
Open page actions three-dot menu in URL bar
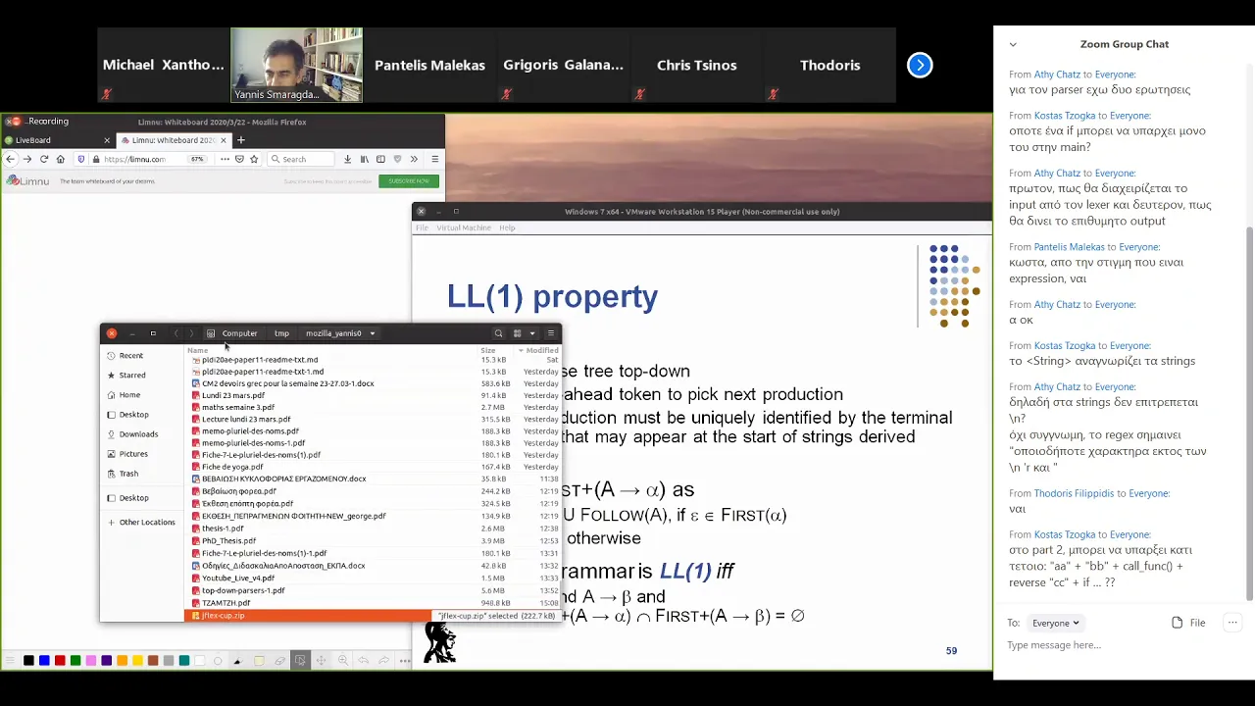225,159
